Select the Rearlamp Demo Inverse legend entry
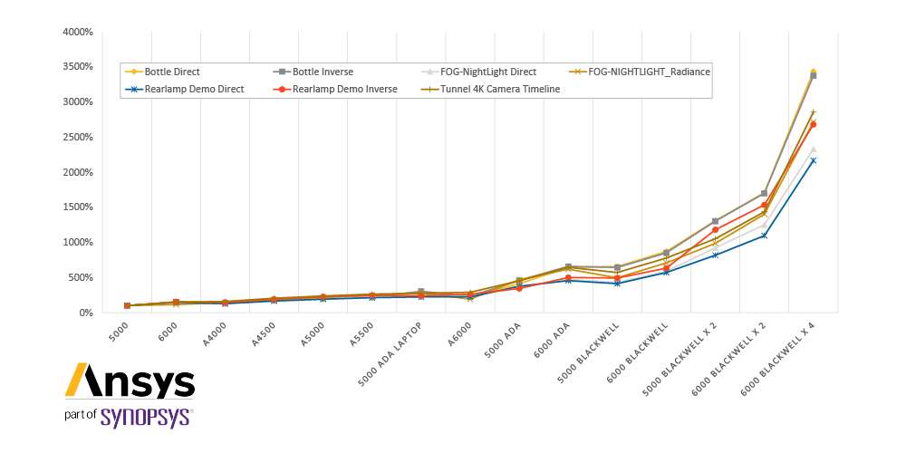This screenshot has height=453, width=906. 336,89
